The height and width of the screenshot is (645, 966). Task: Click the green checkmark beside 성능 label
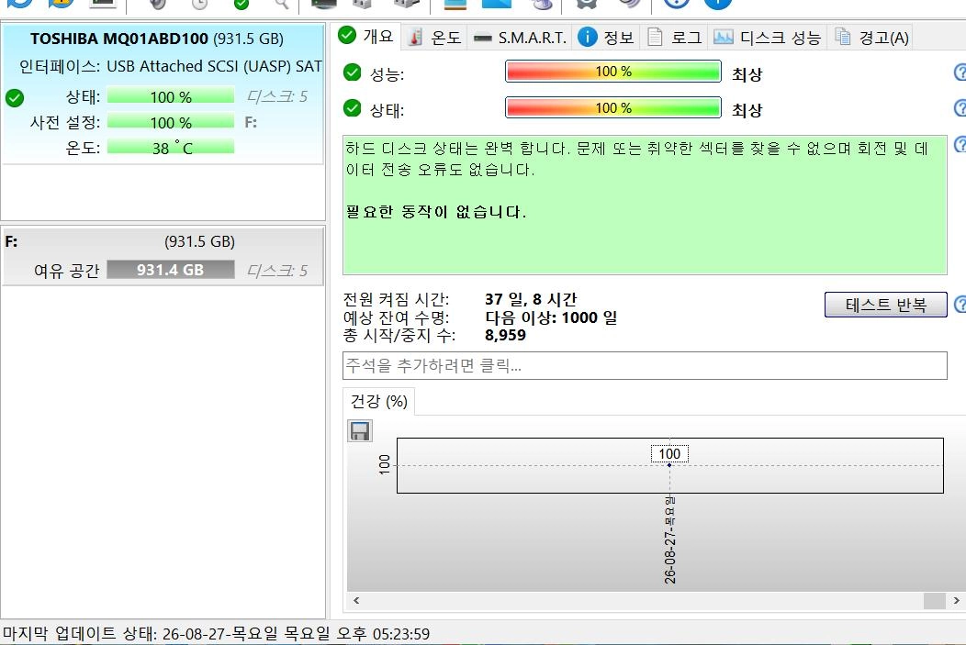[352, 72]
